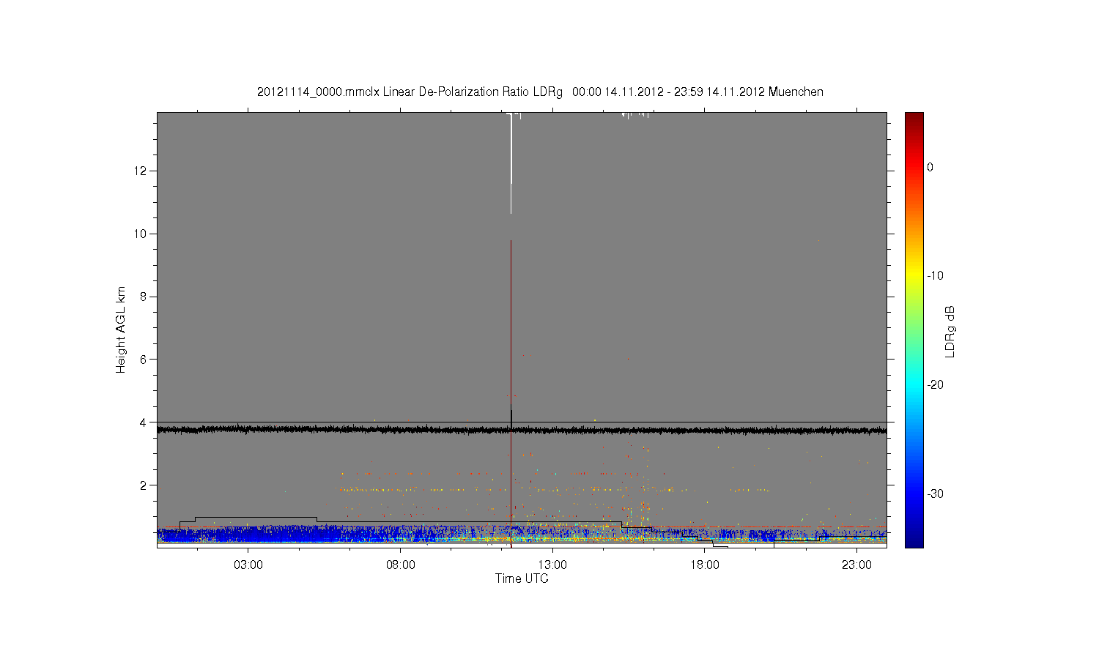
Task: Click the "LDRg dB" colorbar label
Action: point(950,331)
